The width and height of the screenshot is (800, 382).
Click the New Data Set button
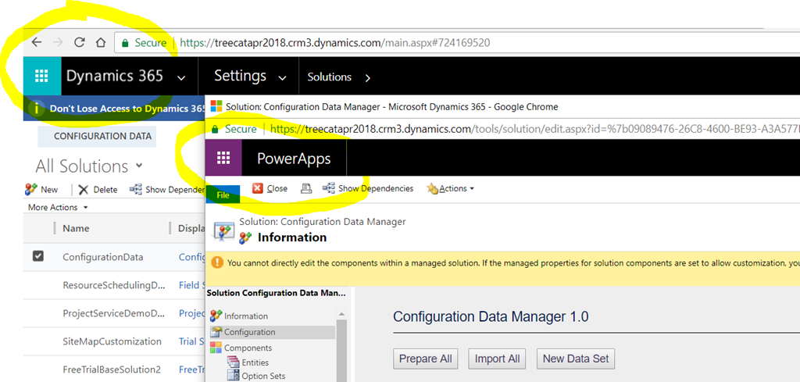click(x=576, y=359)
